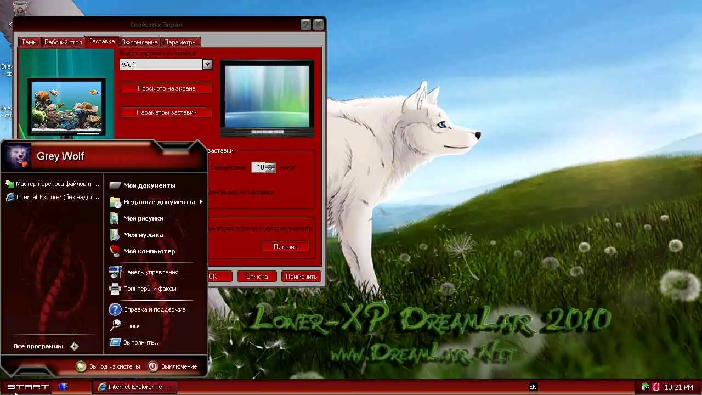The width and height of the screenshot is (702, 395).
Task: Click the Поиск magnifier icon
Action: pyautogui.click(x=115, y=326)
